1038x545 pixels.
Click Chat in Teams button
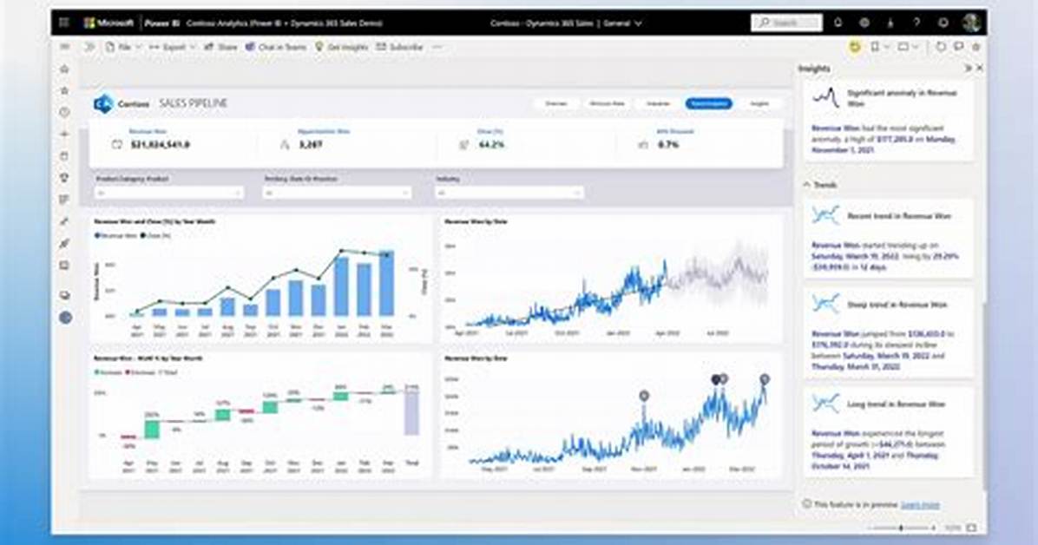(275, 47)
